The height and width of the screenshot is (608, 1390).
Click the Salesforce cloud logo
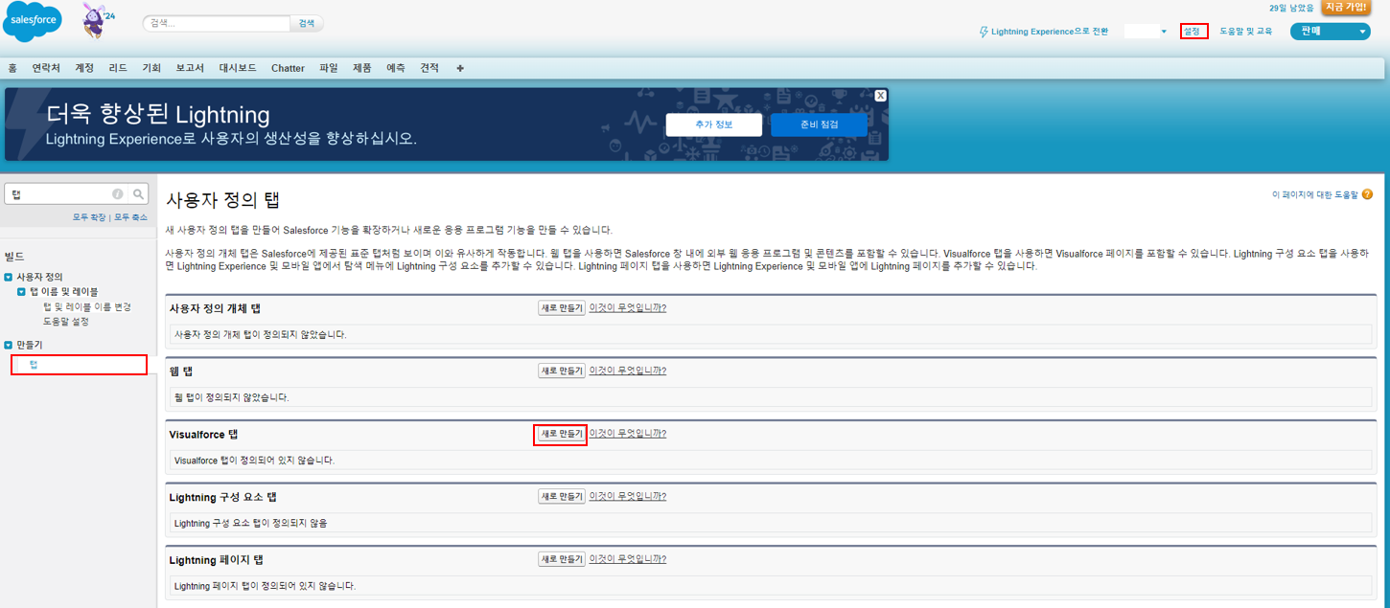click(x=33, y=22)
